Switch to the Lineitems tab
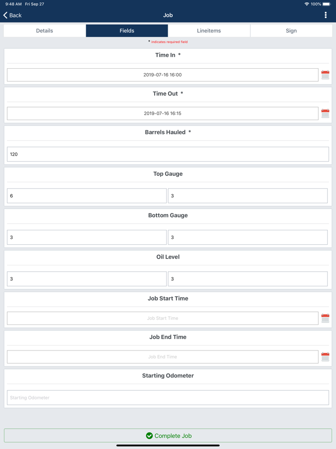Image resolution: width=336 pixels, height=449 pixels. coord(209,30)
